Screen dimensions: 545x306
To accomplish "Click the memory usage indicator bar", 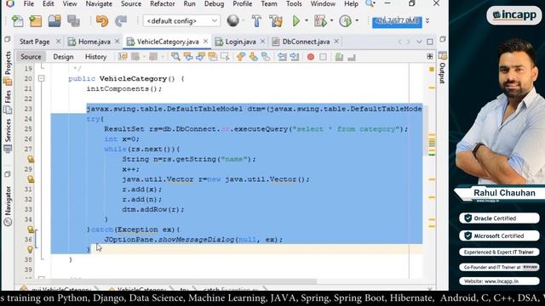I will 398,20.
